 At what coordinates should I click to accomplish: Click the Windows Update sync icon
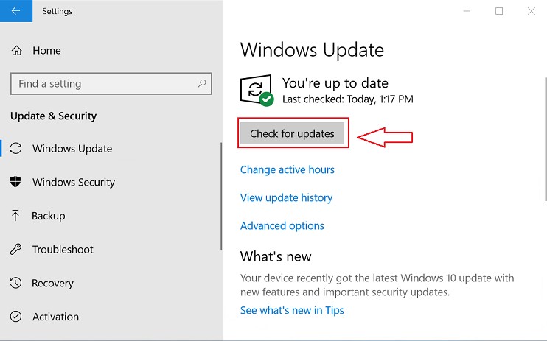pos(16,149)
